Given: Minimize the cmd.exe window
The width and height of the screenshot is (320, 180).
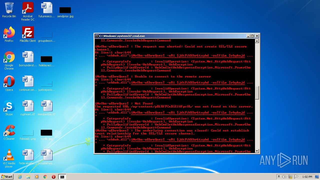Looking at the screenshot, I should pos(248,36).
